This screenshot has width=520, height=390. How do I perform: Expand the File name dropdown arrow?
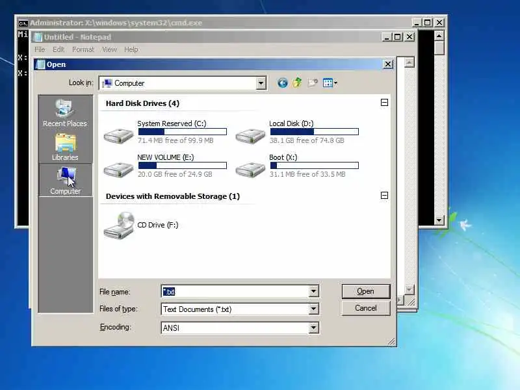[313, 291]
